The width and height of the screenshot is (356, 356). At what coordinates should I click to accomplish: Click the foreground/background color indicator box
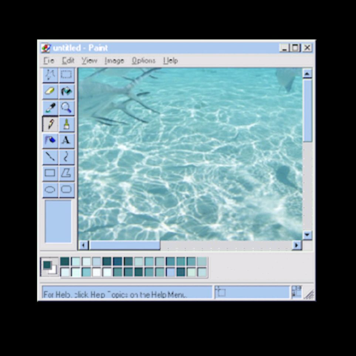[x=50, y=267]
